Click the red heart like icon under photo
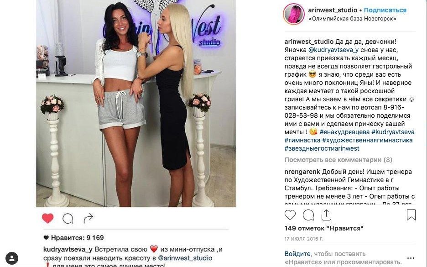This screenshot has width=427, height=267. click(47, 218)
